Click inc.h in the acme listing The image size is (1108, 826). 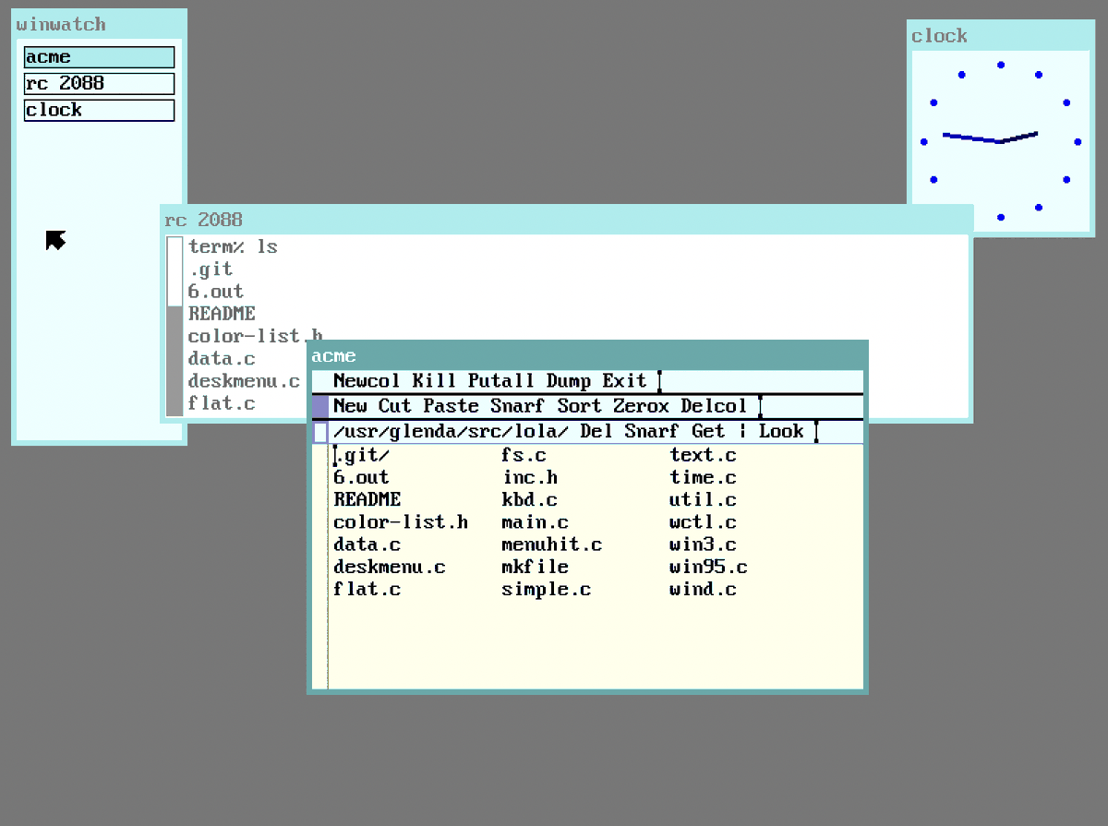pos(529,477)
